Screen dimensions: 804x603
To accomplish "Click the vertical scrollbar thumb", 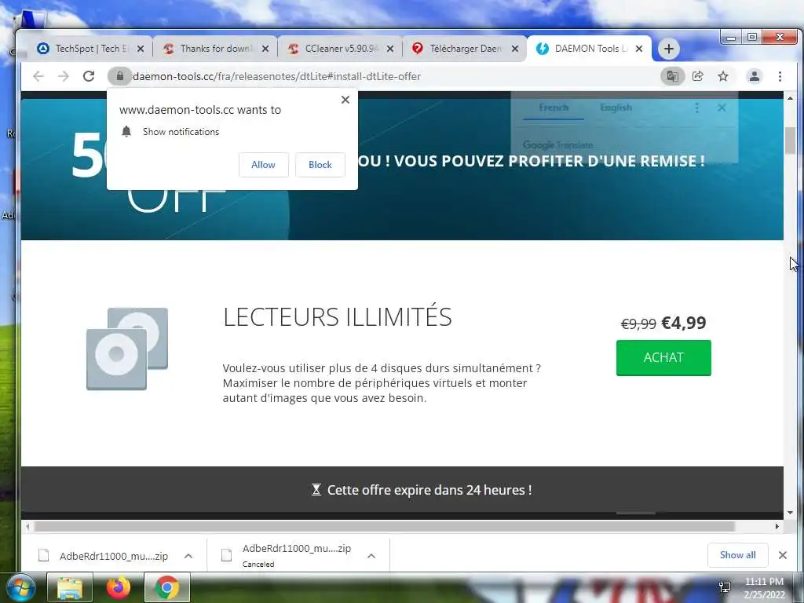I will click(790, 140).
